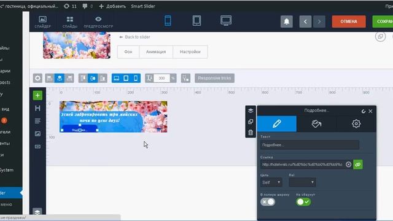Switch to mobile device view in top bar
Screen dimensions: 393x221
coord(168,20)
